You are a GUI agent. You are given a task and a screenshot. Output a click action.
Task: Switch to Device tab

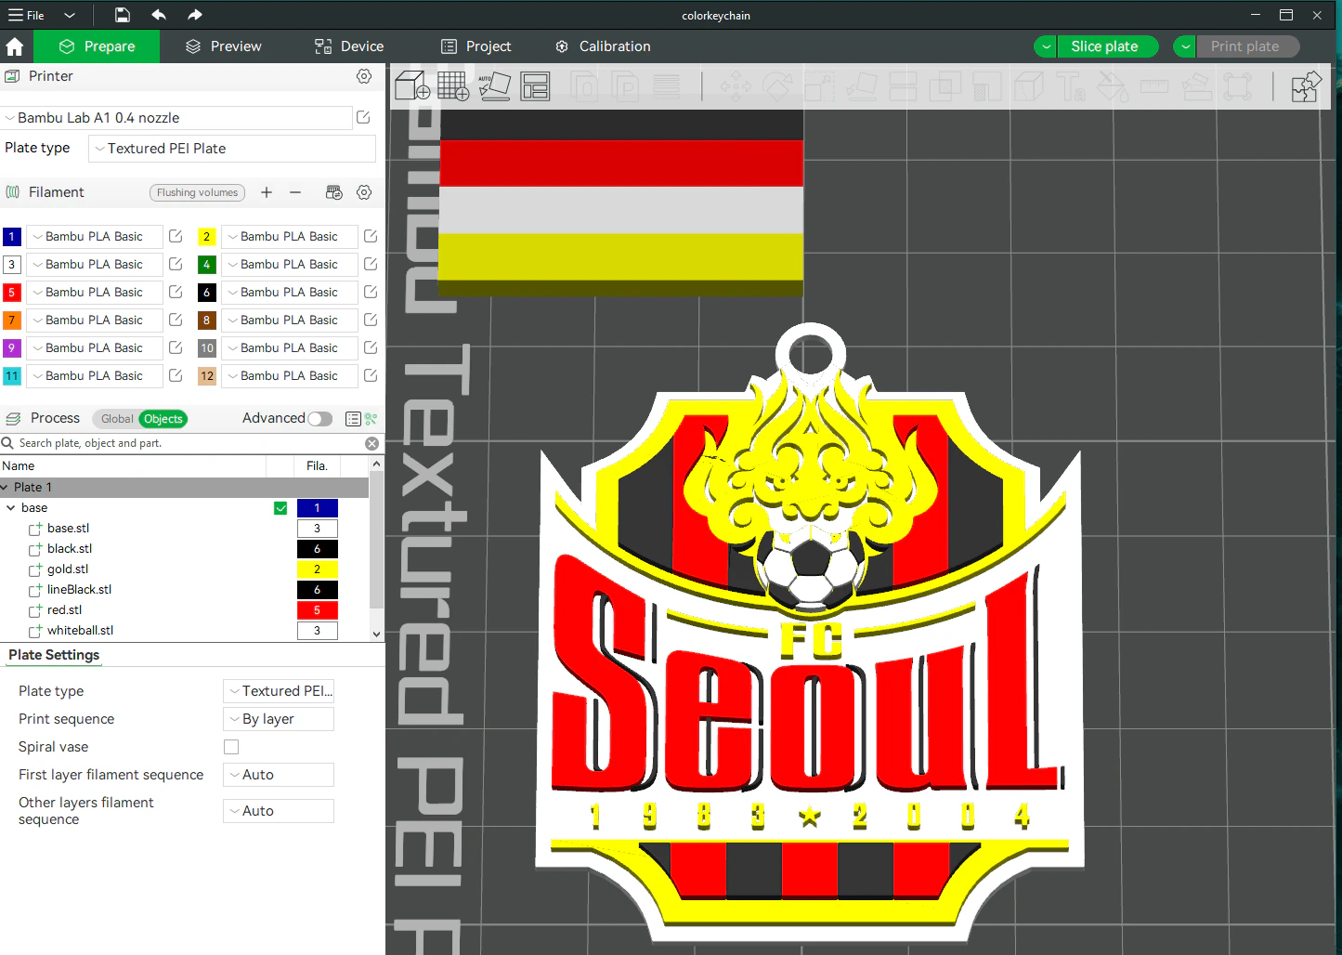click(349, 46)
